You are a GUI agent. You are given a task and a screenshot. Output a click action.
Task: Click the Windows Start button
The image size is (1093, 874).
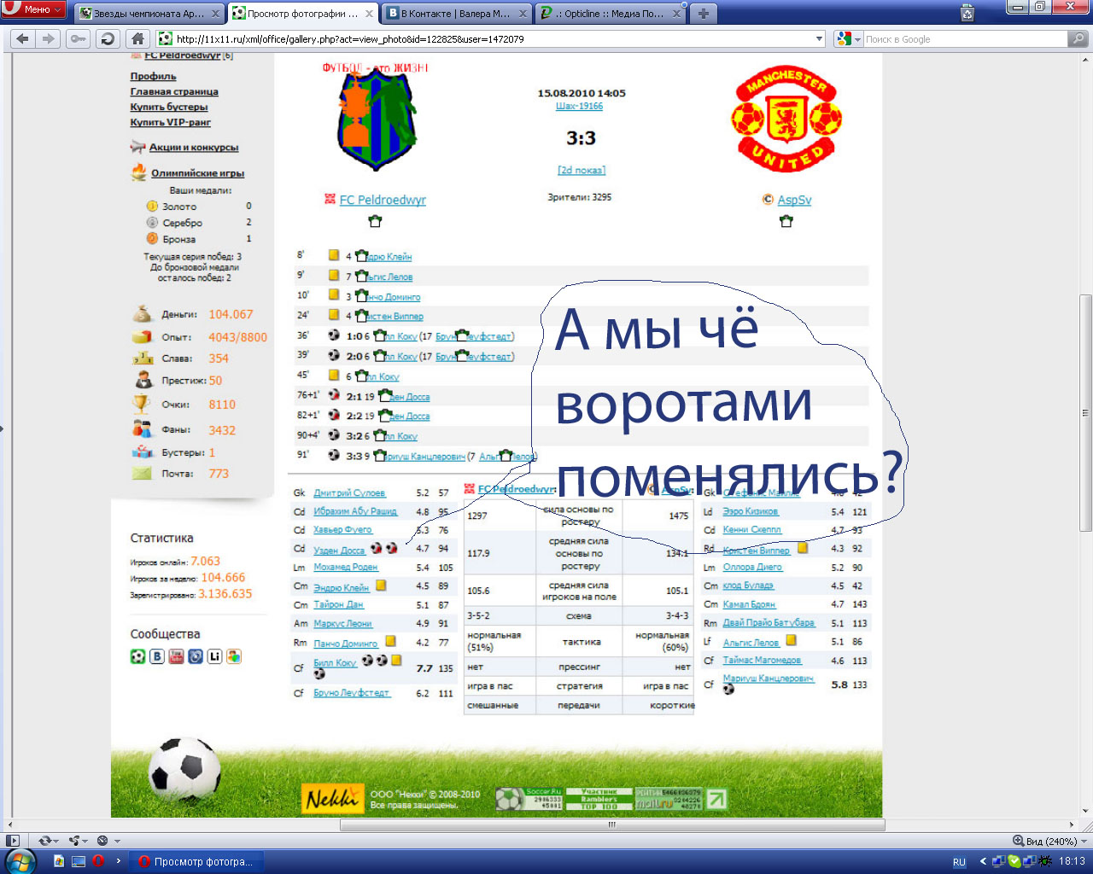tap(19, 860)
